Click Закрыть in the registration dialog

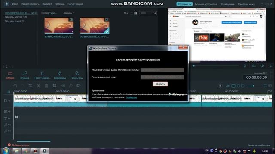[160, 84]
